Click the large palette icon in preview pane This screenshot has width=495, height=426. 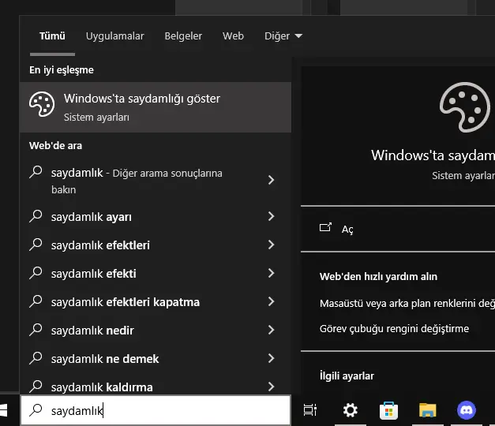(465, 107)
